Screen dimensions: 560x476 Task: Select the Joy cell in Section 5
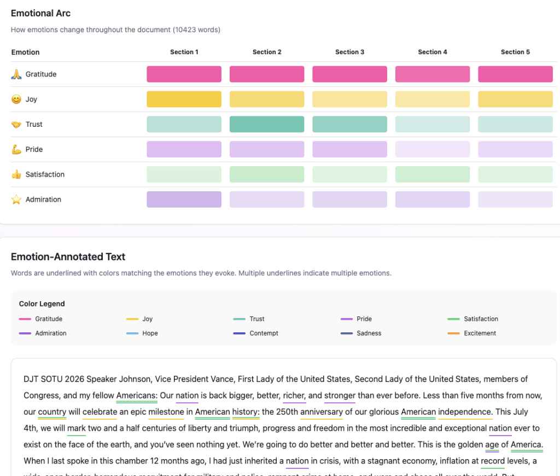coord(515,99)
